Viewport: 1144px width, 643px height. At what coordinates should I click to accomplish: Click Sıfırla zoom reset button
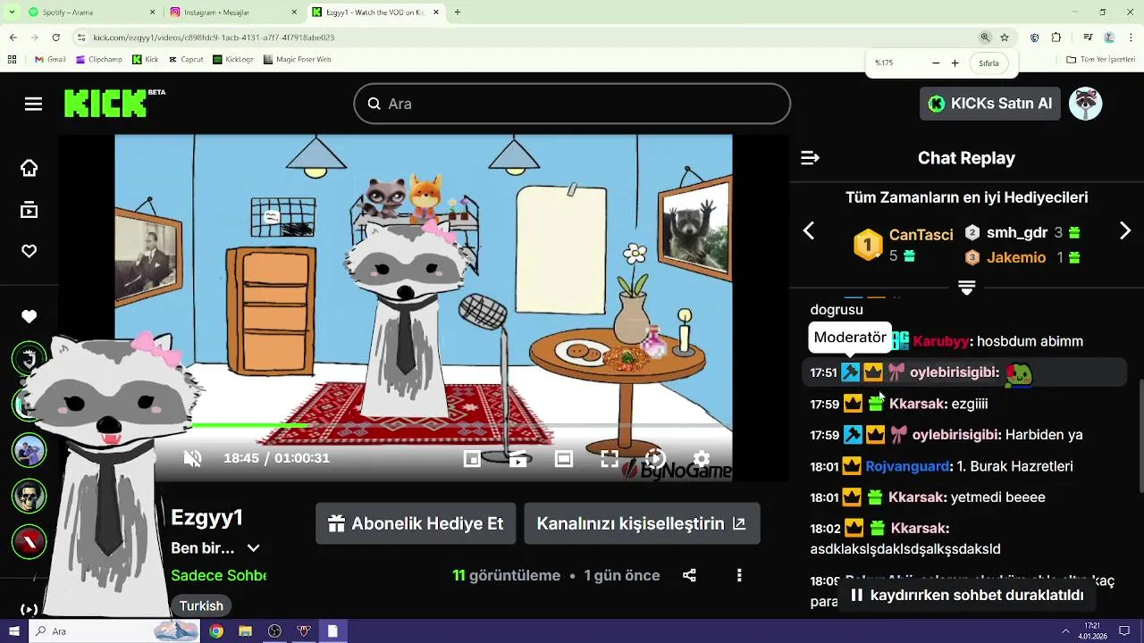coord(988,63)
